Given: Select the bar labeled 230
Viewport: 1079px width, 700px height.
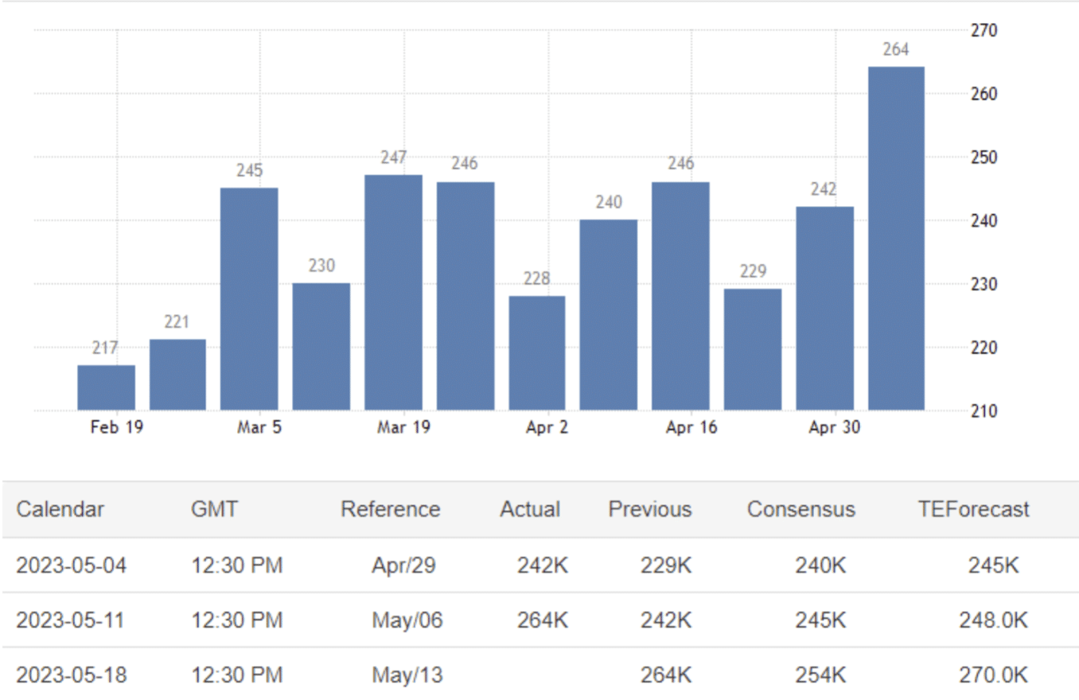Looking at the screenshot, I should pyautogui.click(x=321, y=347).
